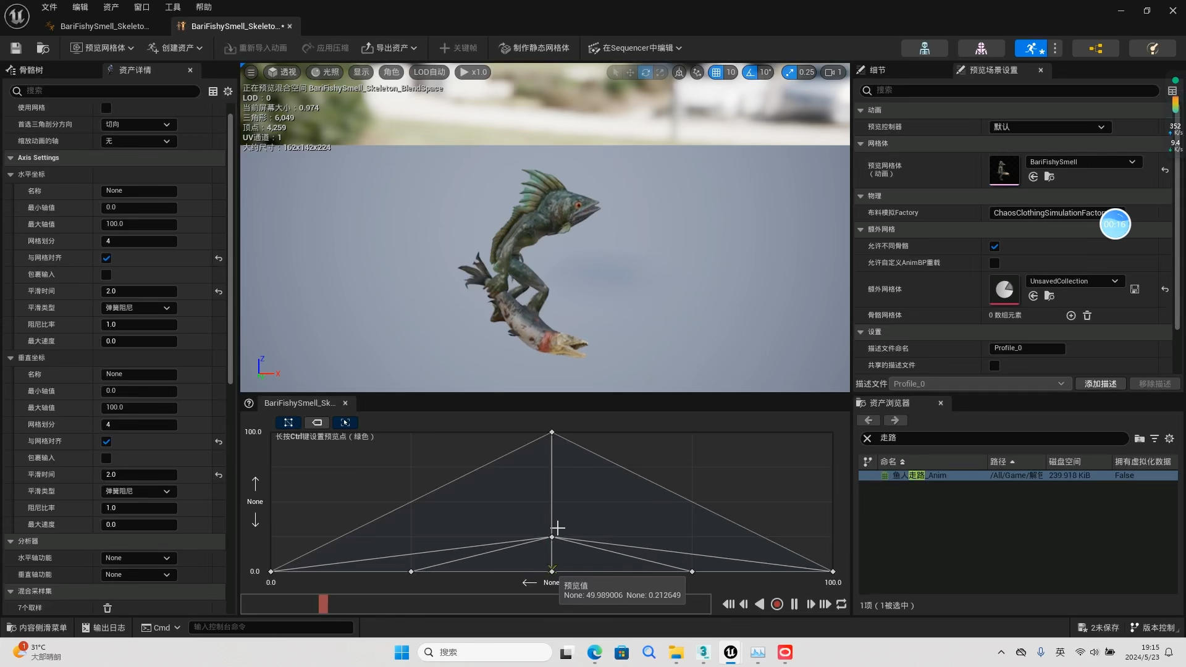
Task: Reset horizontal smoothing time to default
Action: 219,292
